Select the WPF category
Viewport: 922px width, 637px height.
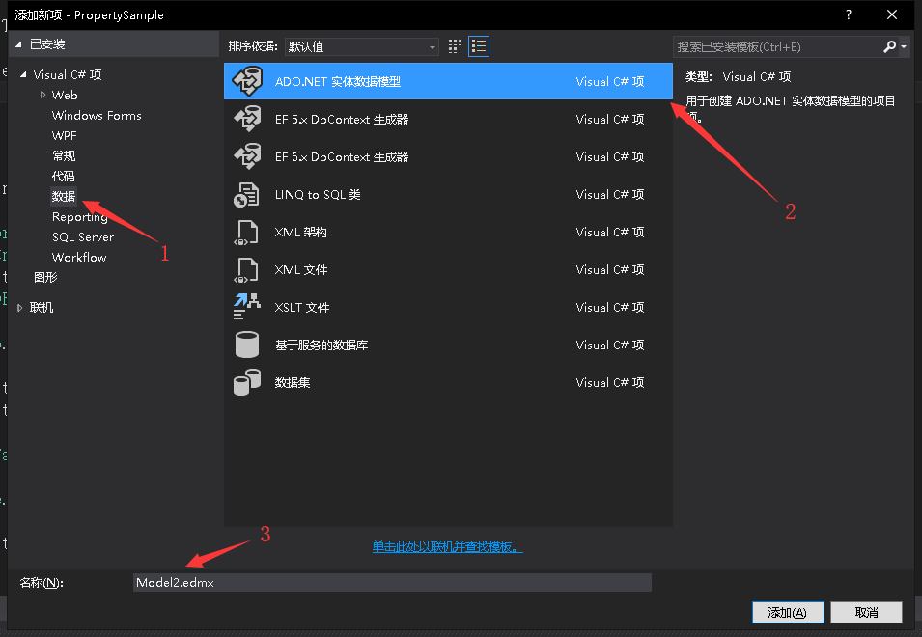click(x=64, y=135)
